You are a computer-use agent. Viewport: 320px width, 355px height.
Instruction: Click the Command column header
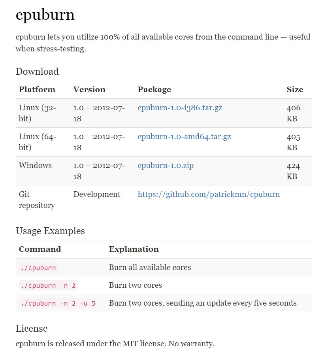click(40, 249)
